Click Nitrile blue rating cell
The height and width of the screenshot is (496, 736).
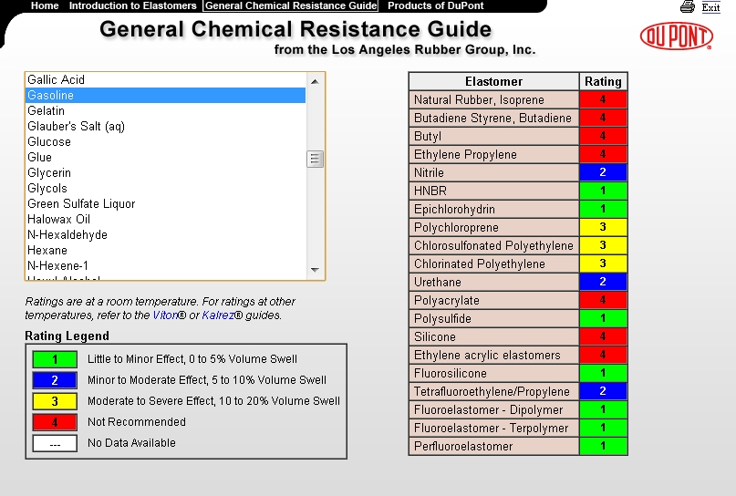tap(603, 172)
